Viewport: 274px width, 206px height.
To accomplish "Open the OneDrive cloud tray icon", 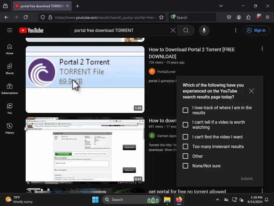I will click(226, 200).
